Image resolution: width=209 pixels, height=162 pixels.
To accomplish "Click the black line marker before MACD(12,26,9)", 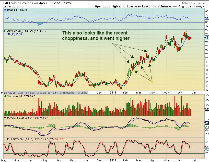I will click(x=5, y=118).
